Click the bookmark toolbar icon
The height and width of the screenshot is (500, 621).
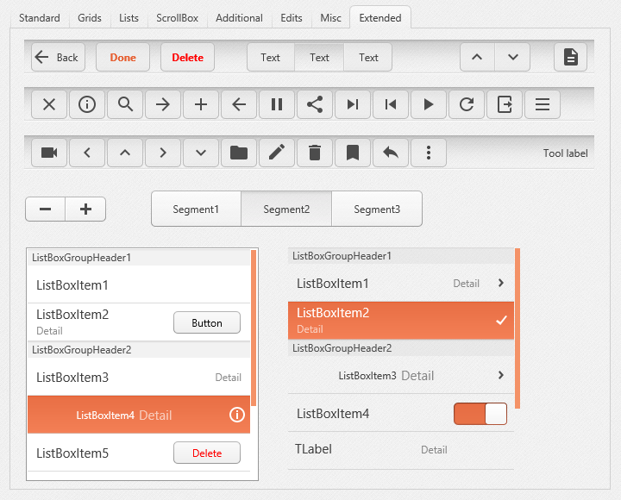(353, 153)
